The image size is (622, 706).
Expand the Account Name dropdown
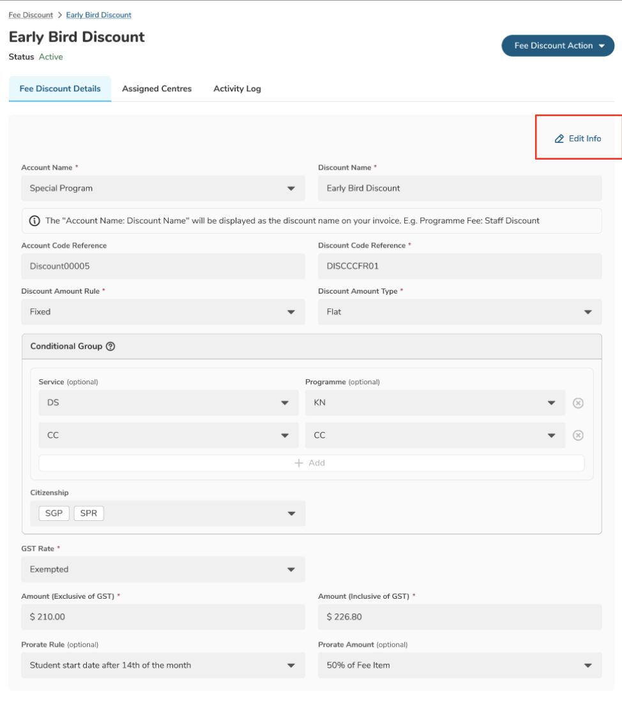tap(291, 188)
